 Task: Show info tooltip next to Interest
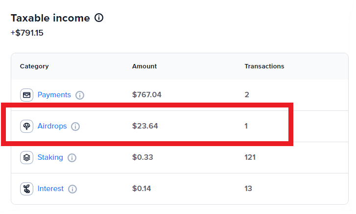click(x=72, y=189)
